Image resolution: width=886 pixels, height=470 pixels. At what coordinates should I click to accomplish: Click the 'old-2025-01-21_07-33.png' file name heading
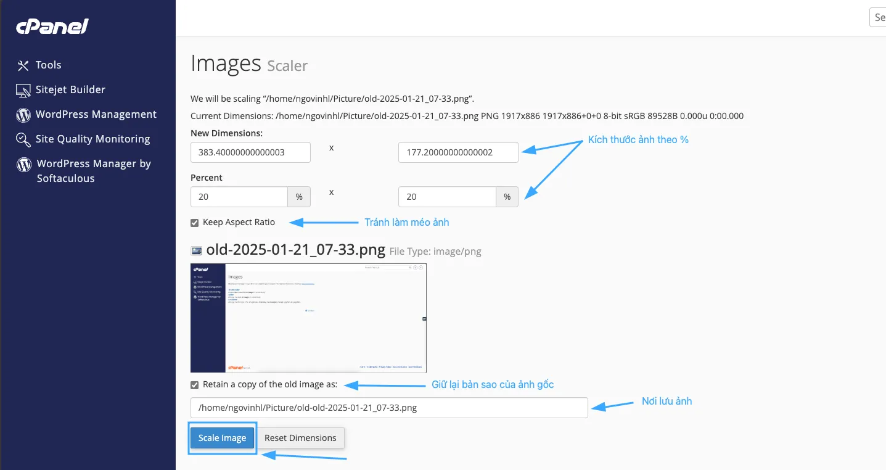(296, 250)
